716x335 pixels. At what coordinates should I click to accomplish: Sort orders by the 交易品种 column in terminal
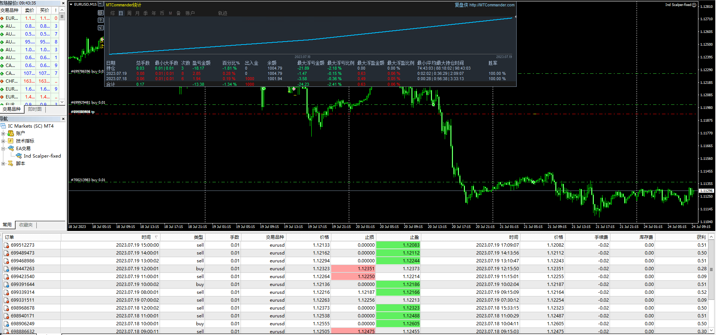tap(264, 237)
